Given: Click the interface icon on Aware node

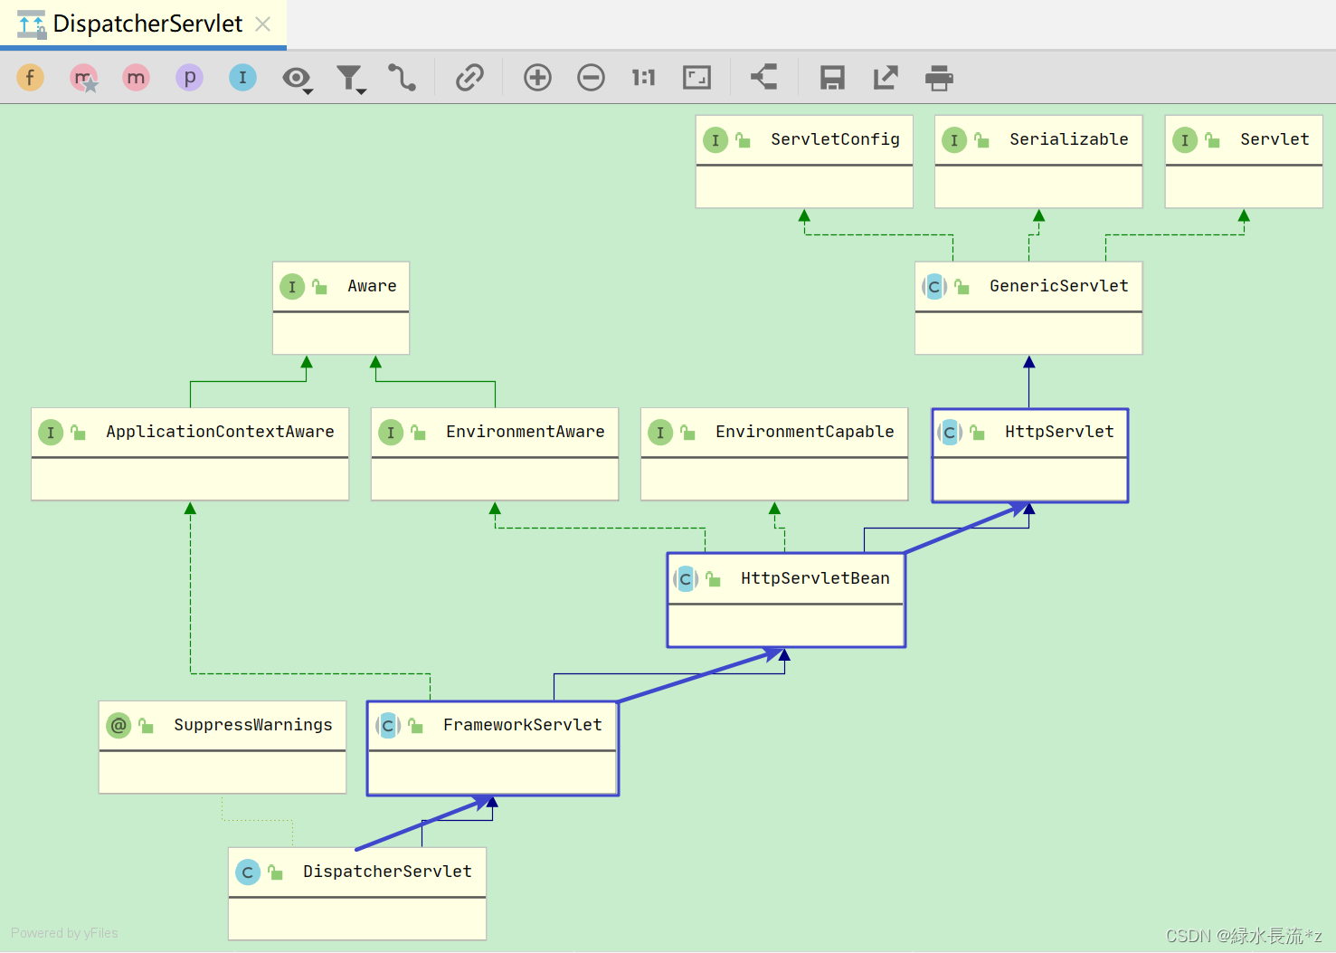Looking at the screenshot, I should pyautogui.click(x=292, y=287).
